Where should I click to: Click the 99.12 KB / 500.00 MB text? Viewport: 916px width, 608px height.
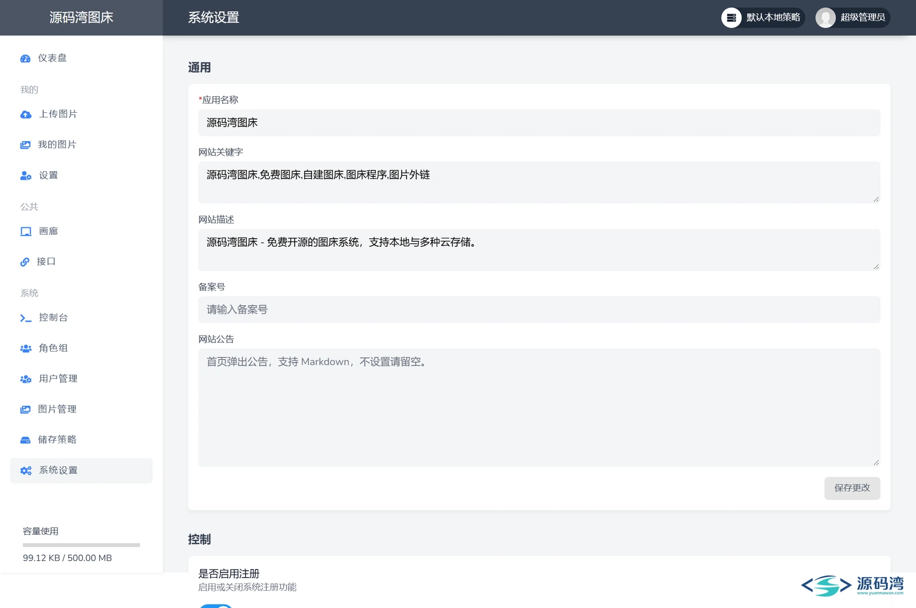[68, 558]
